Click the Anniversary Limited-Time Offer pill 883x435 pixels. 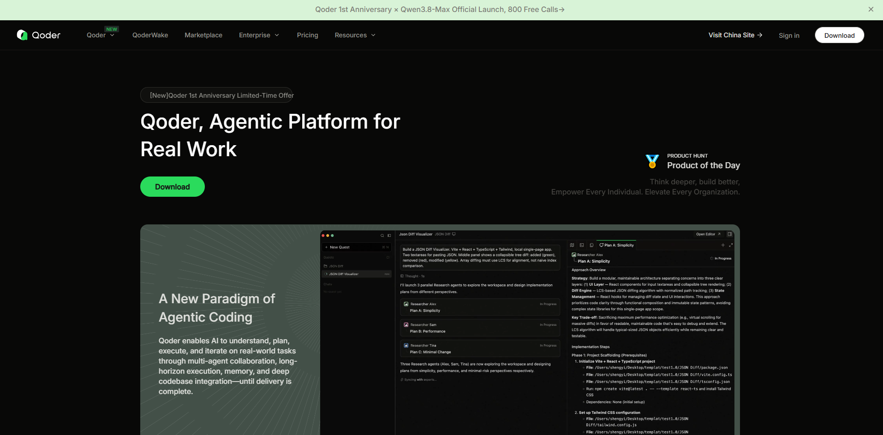(x=216, y=95)
